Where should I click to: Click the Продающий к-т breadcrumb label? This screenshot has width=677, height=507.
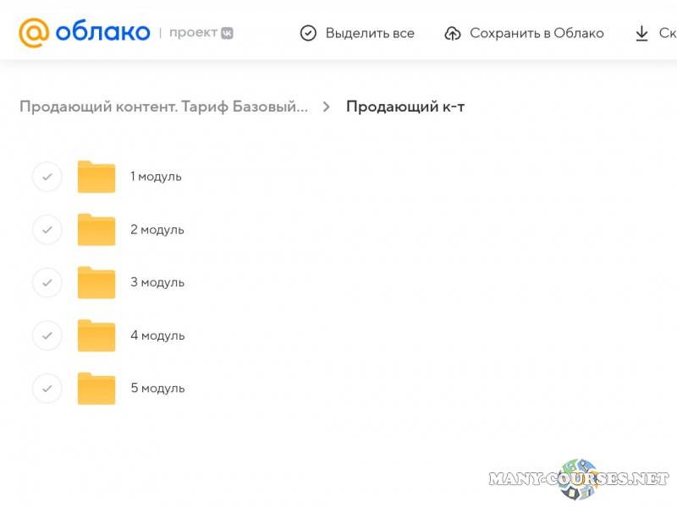point(405,106)
